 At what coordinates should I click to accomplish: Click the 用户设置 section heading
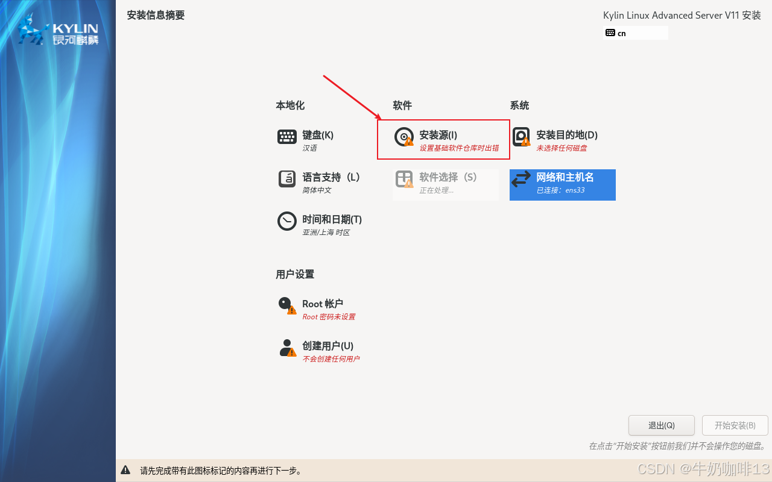[295, 274]
